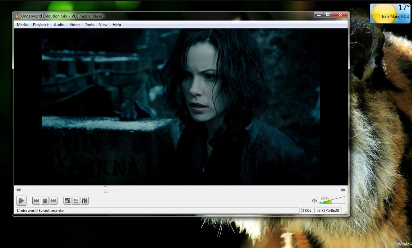Step backward using left seek arrows
The height and width of the screenshot is (248, 412).
point(19,190)
